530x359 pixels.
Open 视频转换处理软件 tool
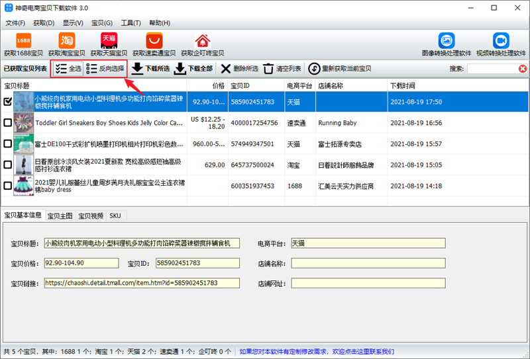click(501, 42)
